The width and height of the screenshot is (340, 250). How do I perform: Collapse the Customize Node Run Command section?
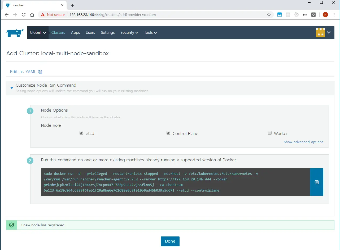[x=12, y=88]
